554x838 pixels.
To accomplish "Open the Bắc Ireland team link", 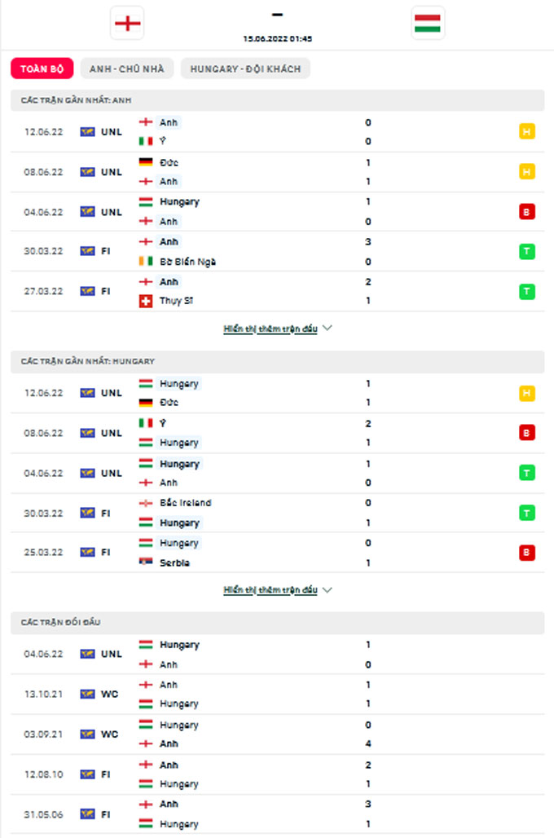I will pyautogui.click(x=186, y=503).
